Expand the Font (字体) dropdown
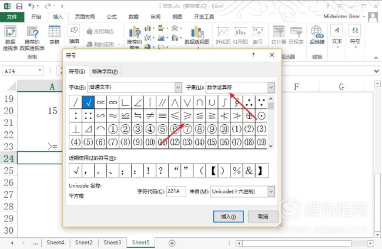The image size is (382, 249). 178,87
